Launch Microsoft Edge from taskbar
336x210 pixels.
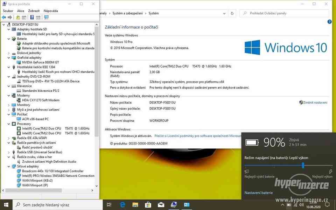click(122, 205)
